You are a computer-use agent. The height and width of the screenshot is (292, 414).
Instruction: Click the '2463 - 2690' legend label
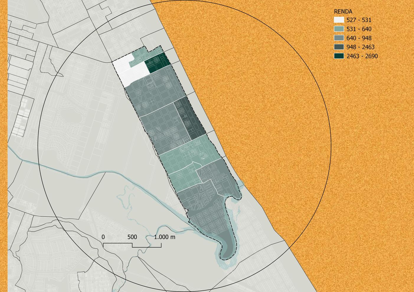pyautogui.click(x=362, y=56)
